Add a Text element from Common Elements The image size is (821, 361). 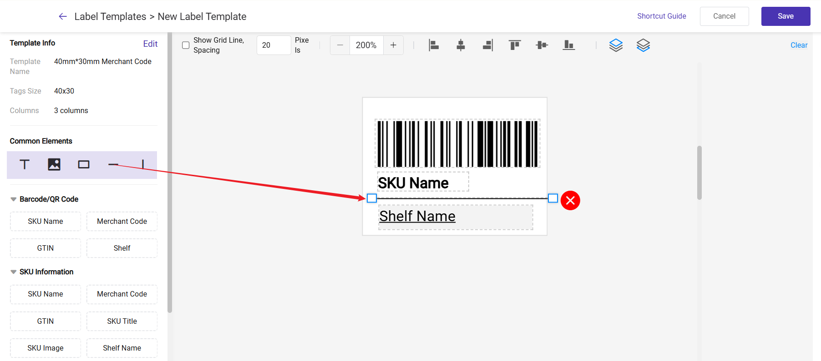point(25,164)
